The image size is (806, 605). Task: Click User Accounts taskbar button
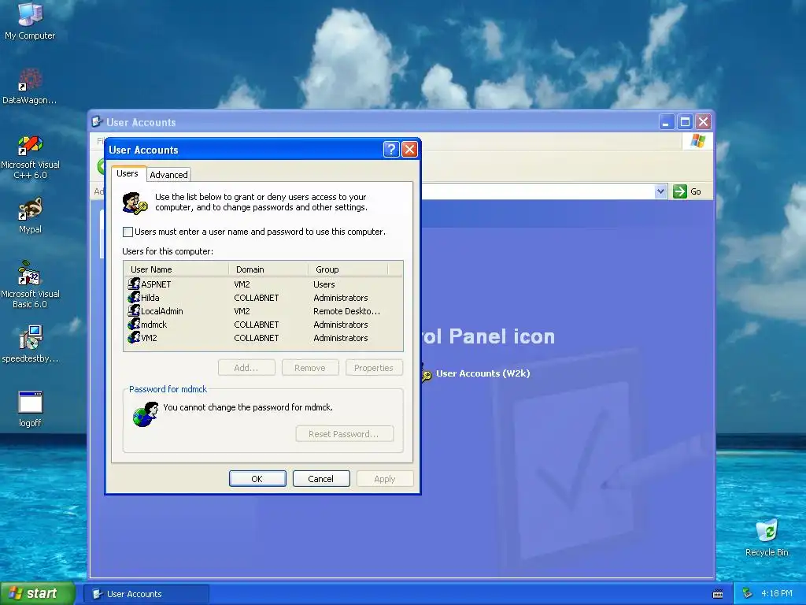tap(146, 594)
